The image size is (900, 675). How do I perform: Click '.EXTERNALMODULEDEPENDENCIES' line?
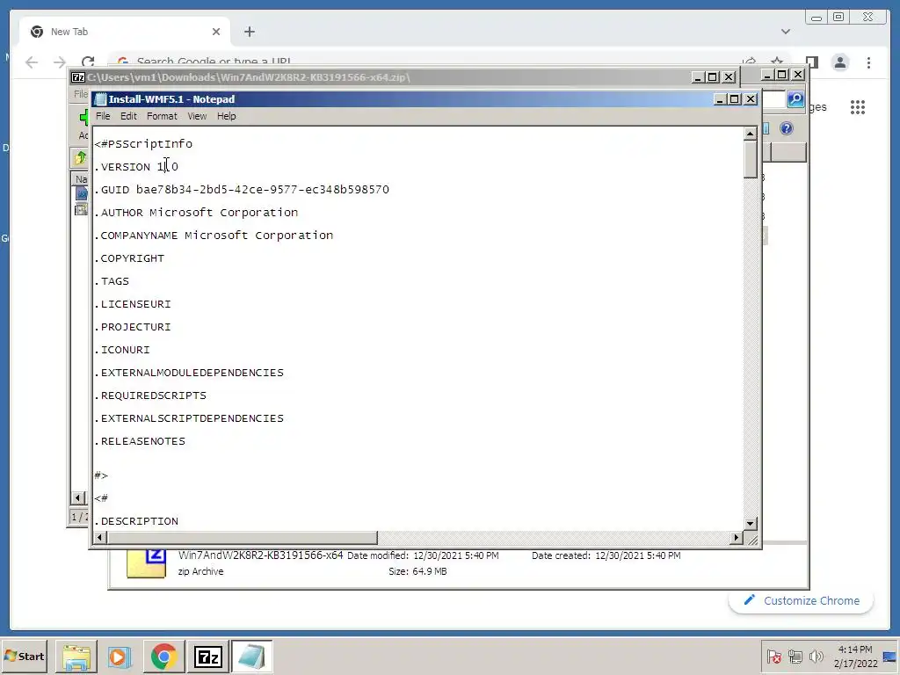[x=189, y=373]
